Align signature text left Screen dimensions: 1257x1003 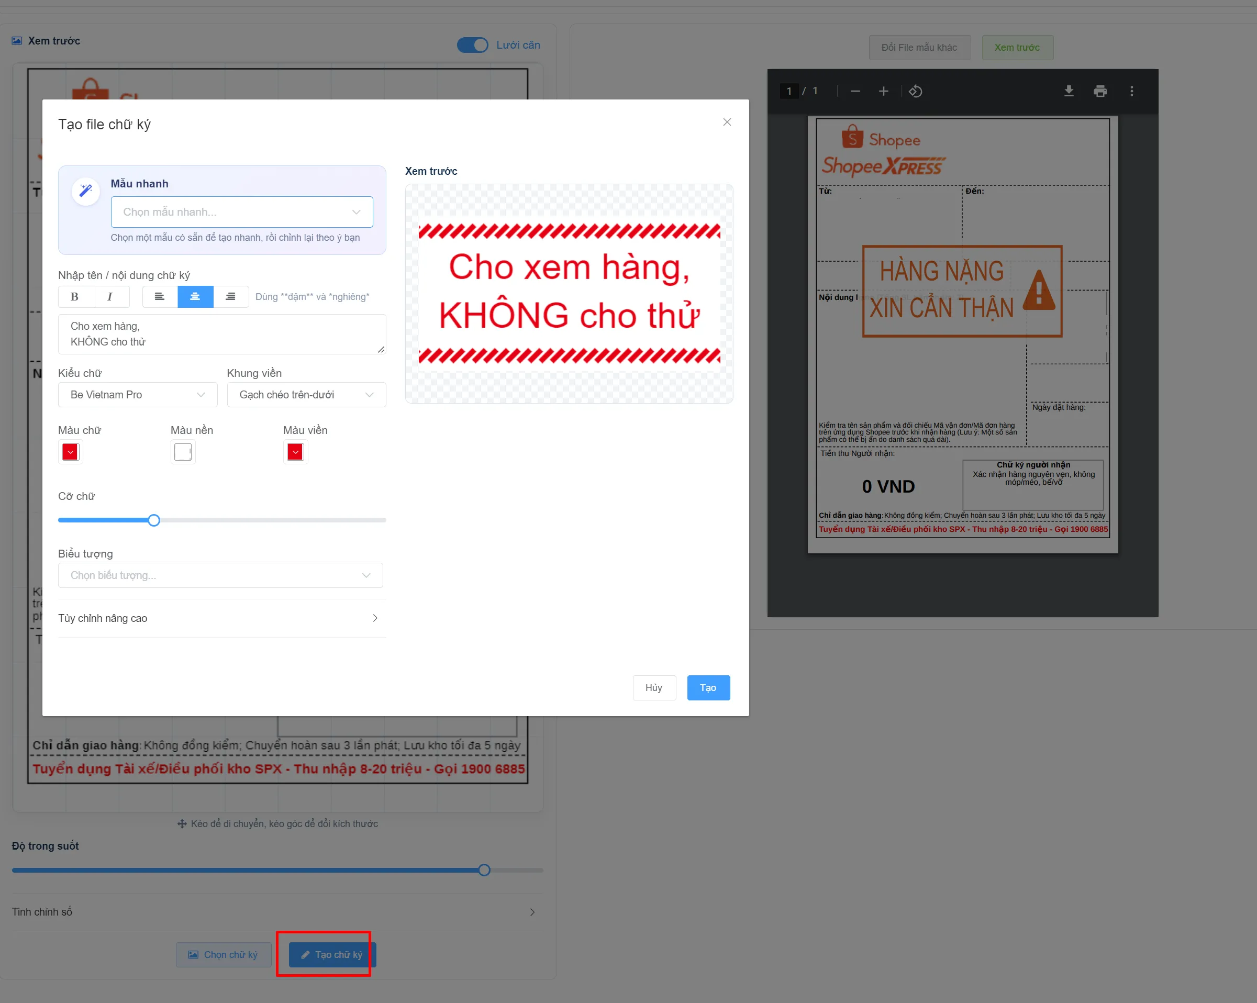coord(160,296)
